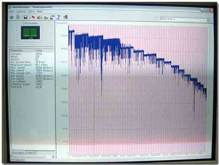Expand the hard disk selector dropdown arrow
The height and width of the screenshot is (165, 219).
(x=208, y=20)
